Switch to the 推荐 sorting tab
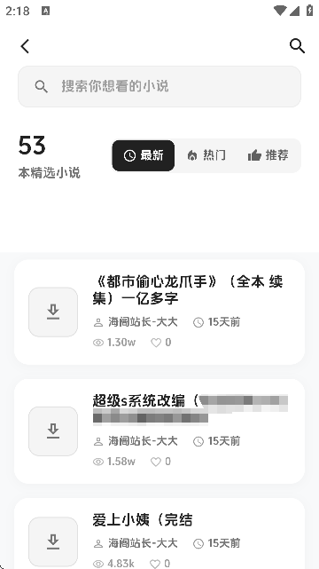The width and height of the screenshot is (319, 569). click(268, 155)
